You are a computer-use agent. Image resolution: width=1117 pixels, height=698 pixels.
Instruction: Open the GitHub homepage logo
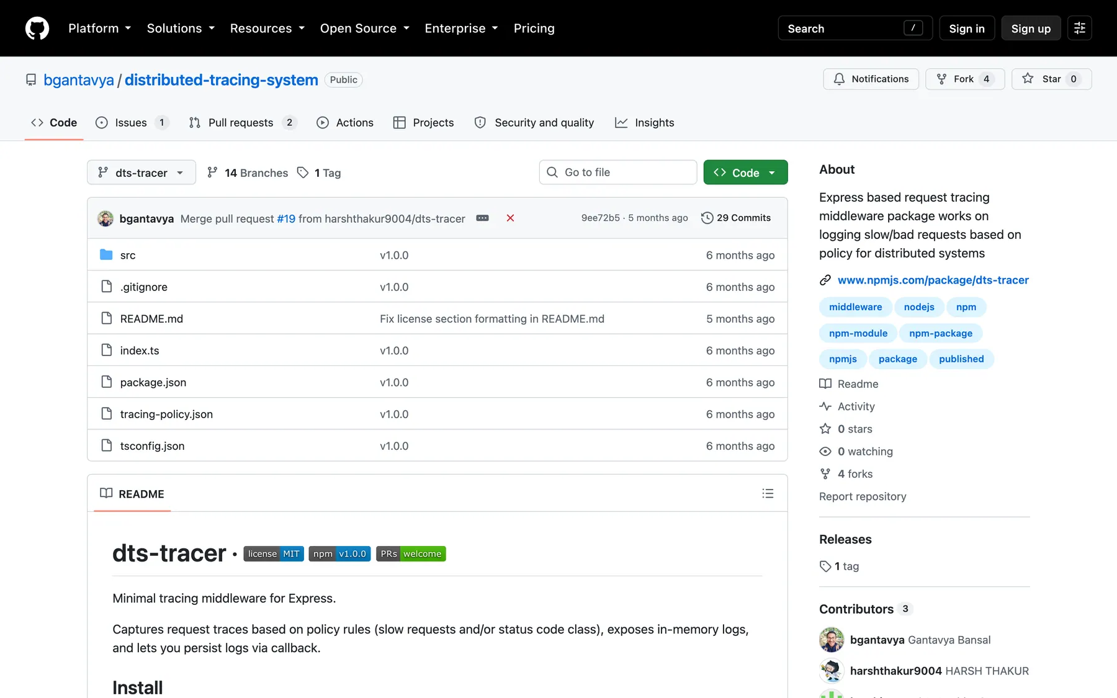tap(37, 29)
